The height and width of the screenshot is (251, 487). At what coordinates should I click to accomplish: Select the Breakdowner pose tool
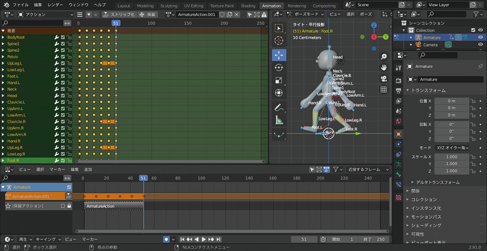click(279, 135)
